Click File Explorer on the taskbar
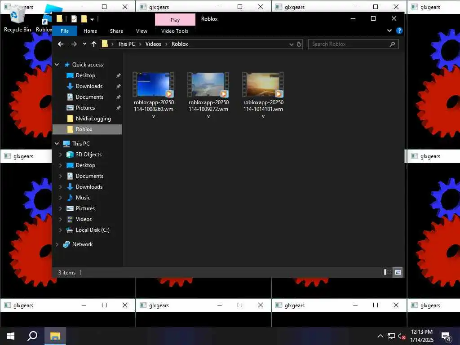Viewport: 460px width, 345px height. [55, 336]
